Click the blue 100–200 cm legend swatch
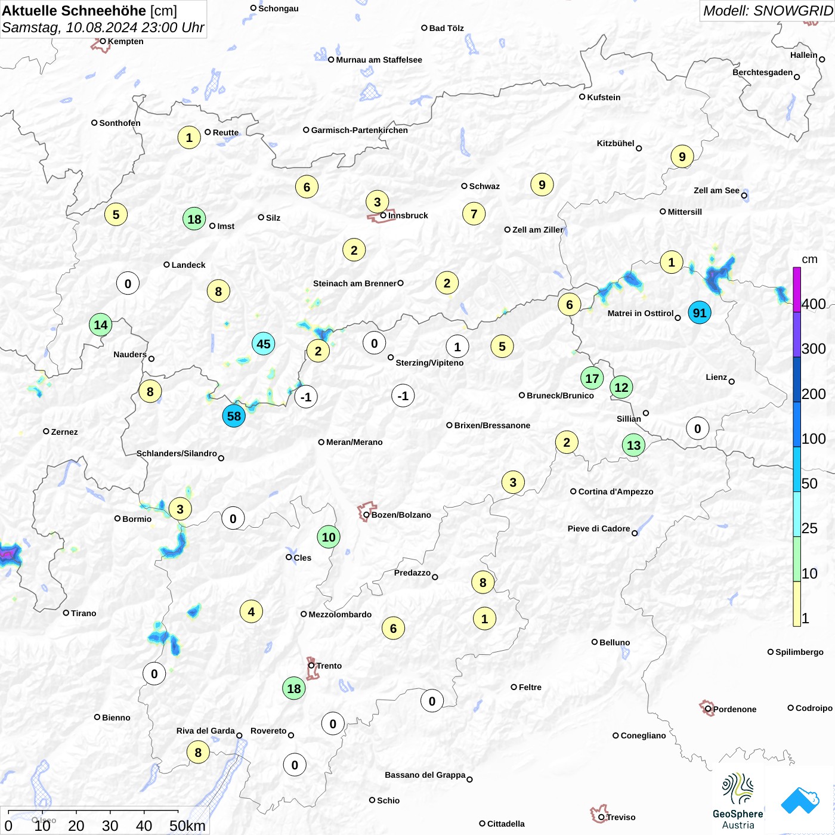 [797, 424]
